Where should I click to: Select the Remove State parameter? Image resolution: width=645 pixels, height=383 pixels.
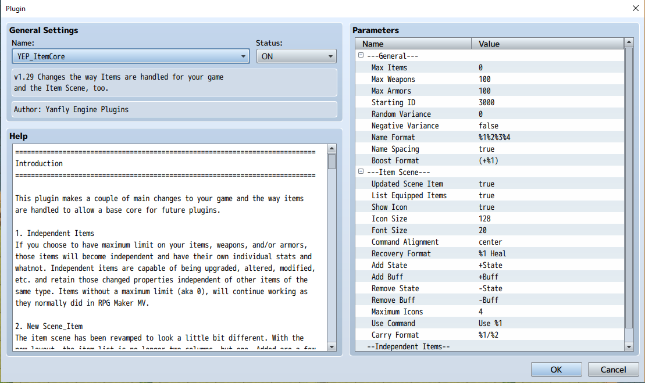490,288
